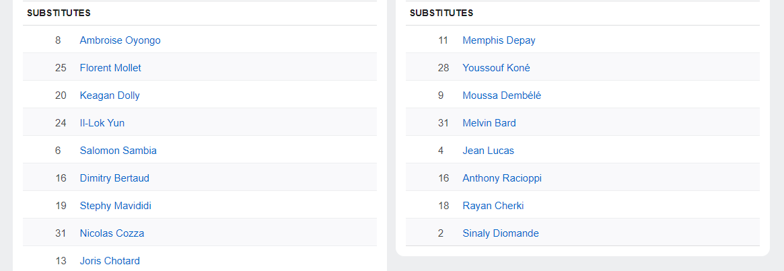
Task: Click the Rayan Cherki link
Action: [x=493, y=206]
